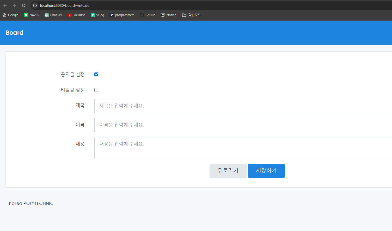
Task: Click the 뒤로가기 back button
Action: pos(228,171)
